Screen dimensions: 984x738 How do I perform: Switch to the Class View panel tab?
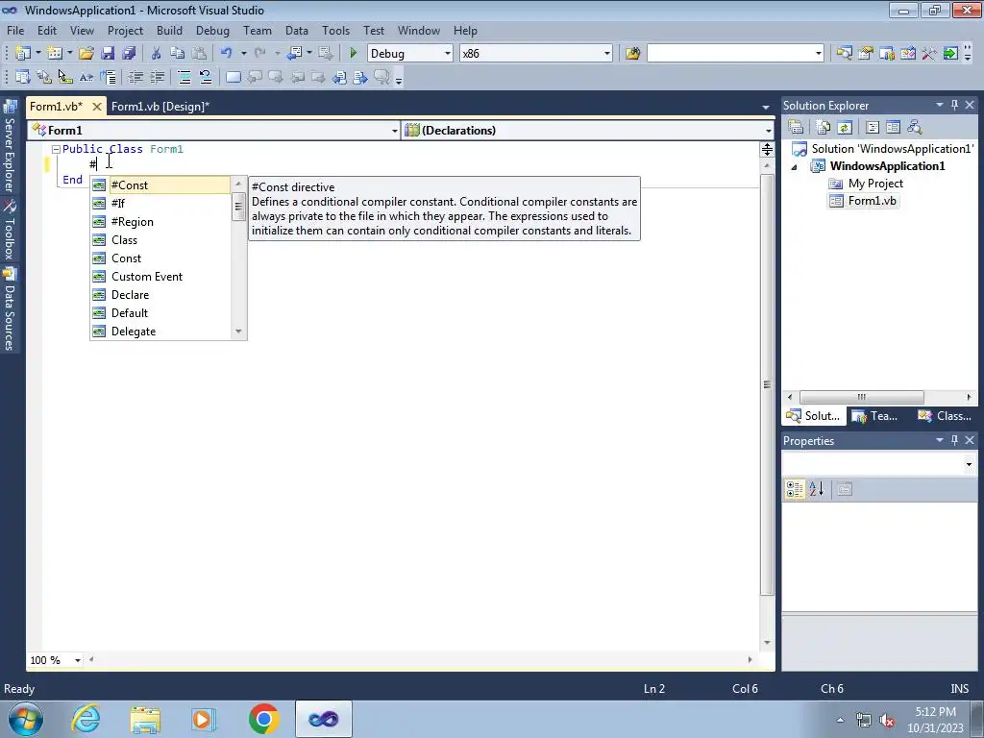945,415
